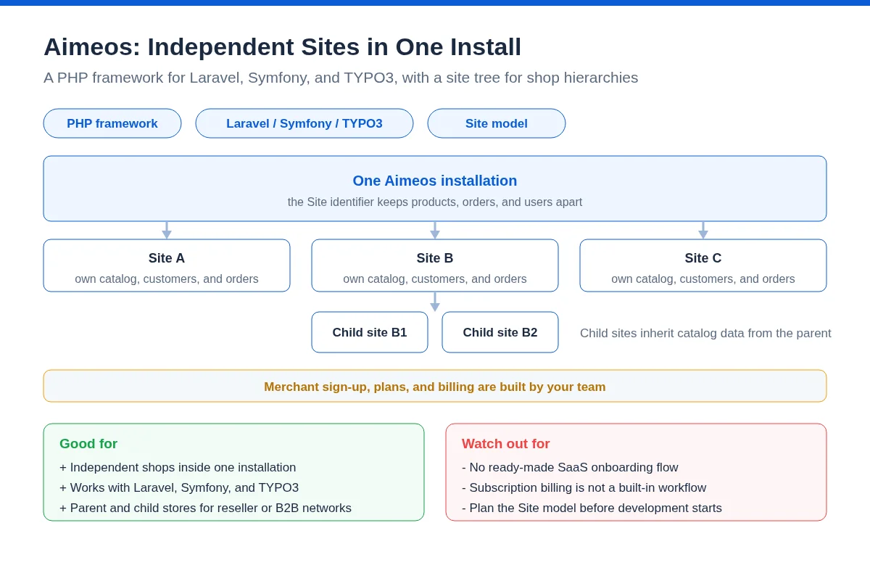The width and height of the screenshot is (870, 573).
Task: Select the Site B box
Action: 435,265
